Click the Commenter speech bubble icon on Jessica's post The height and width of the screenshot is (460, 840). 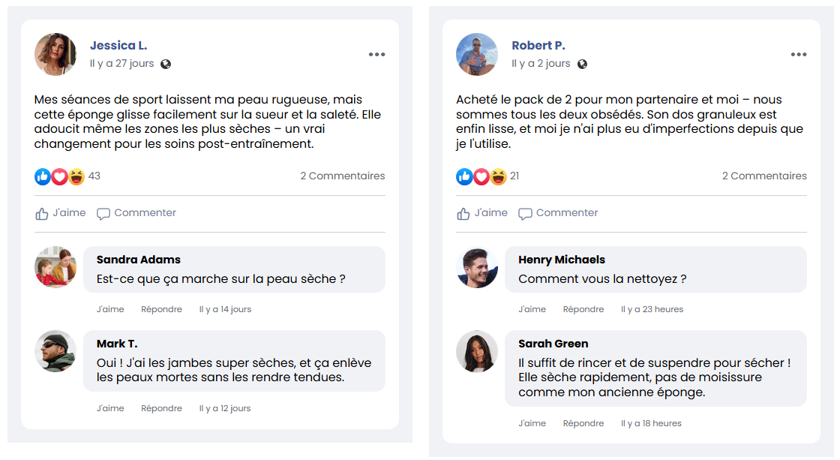tap(103, 214)
